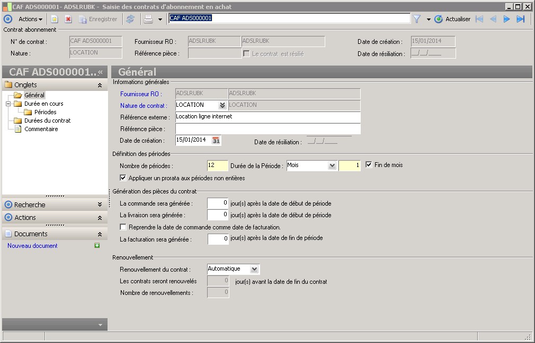Toggle Appliquer un prorata aux périodes non entières

click(123, 178)
